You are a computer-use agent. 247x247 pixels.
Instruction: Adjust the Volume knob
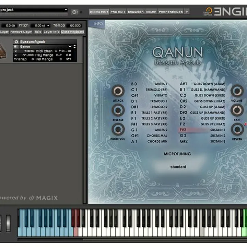click(237, 91)
